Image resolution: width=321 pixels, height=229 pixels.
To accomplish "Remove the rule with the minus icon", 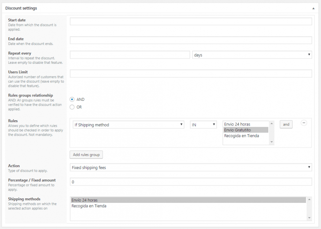I will point(304,123).
